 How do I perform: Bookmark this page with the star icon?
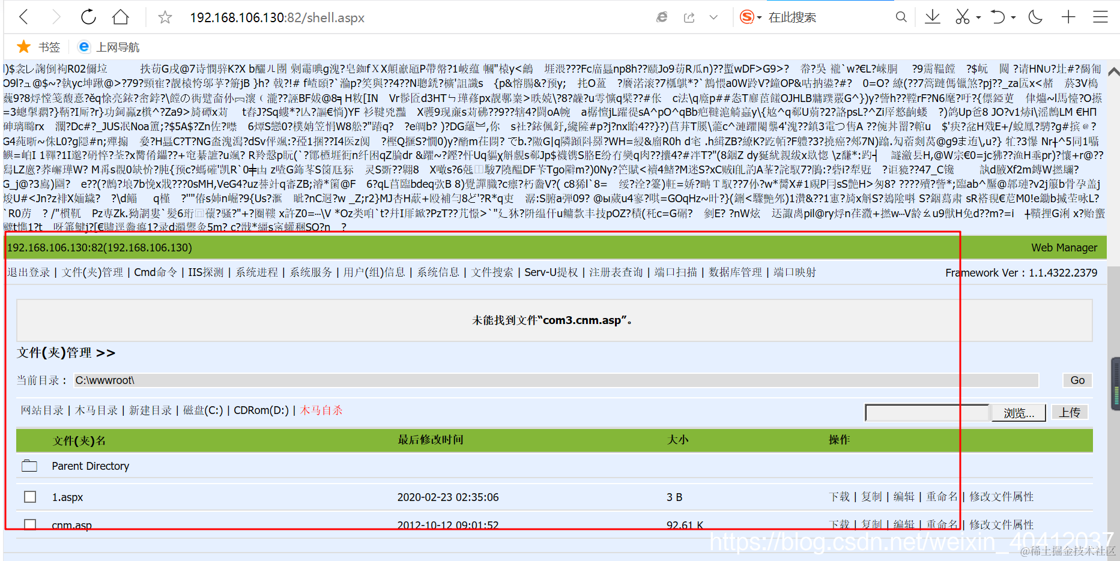coord(165,17)
